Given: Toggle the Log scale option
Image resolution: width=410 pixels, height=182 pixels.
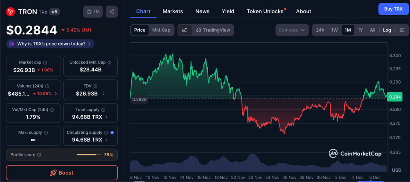Looking at the screenshot, I should coord(387,30).
